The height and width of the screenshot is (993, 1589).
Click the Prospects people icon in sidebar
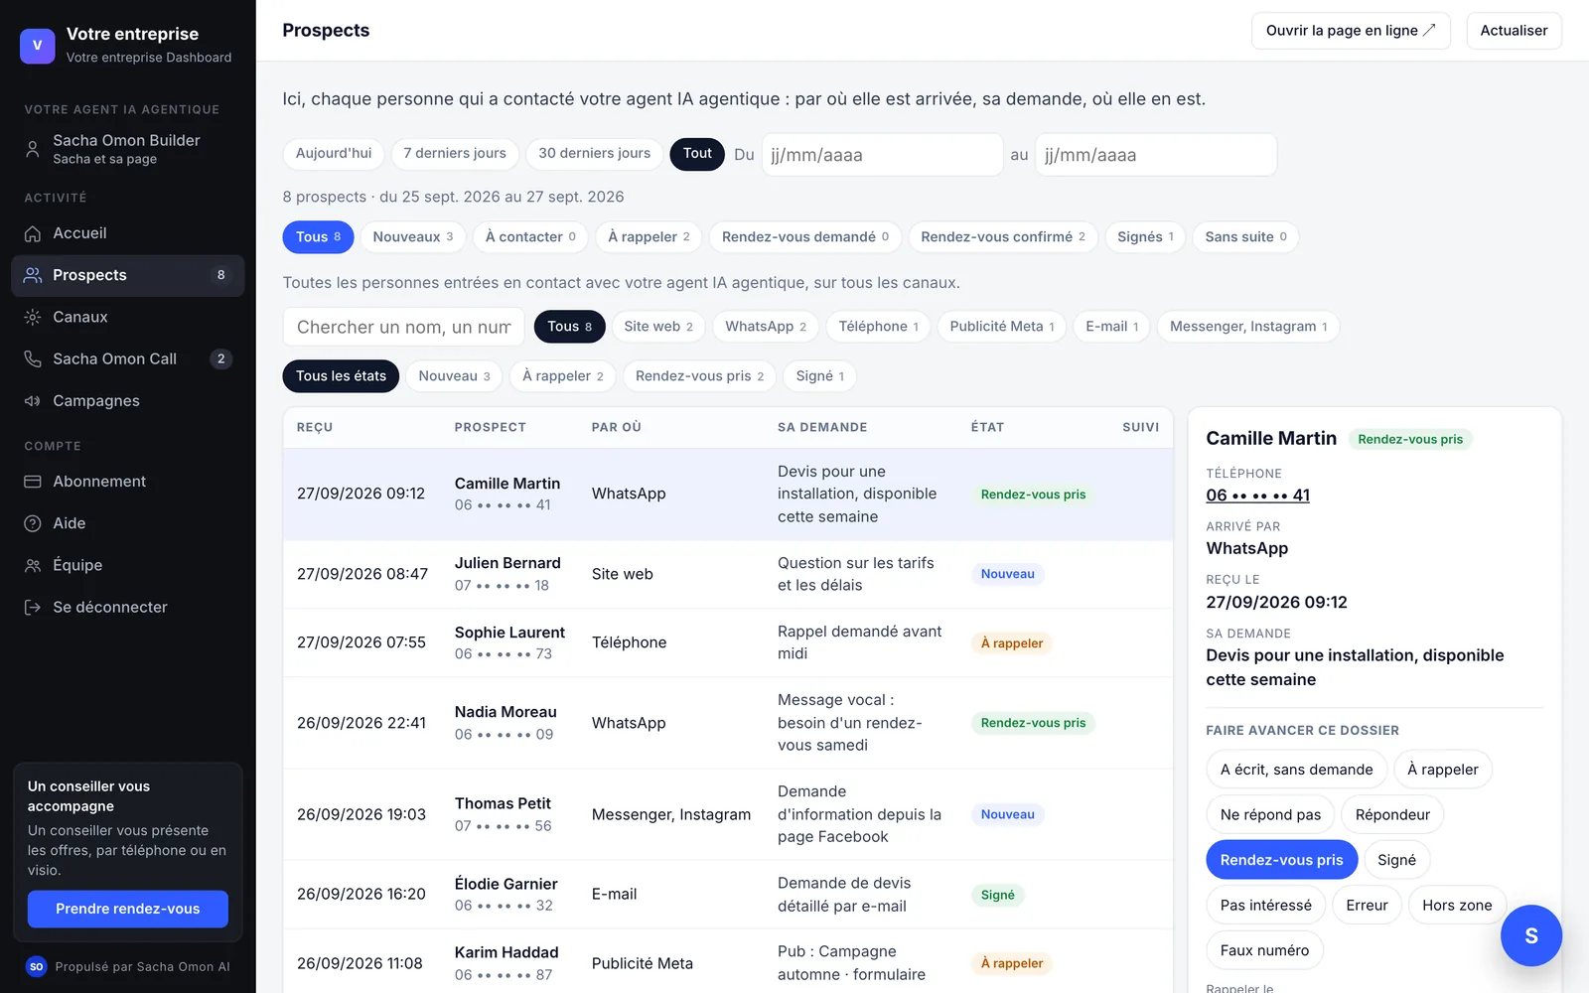33,275
